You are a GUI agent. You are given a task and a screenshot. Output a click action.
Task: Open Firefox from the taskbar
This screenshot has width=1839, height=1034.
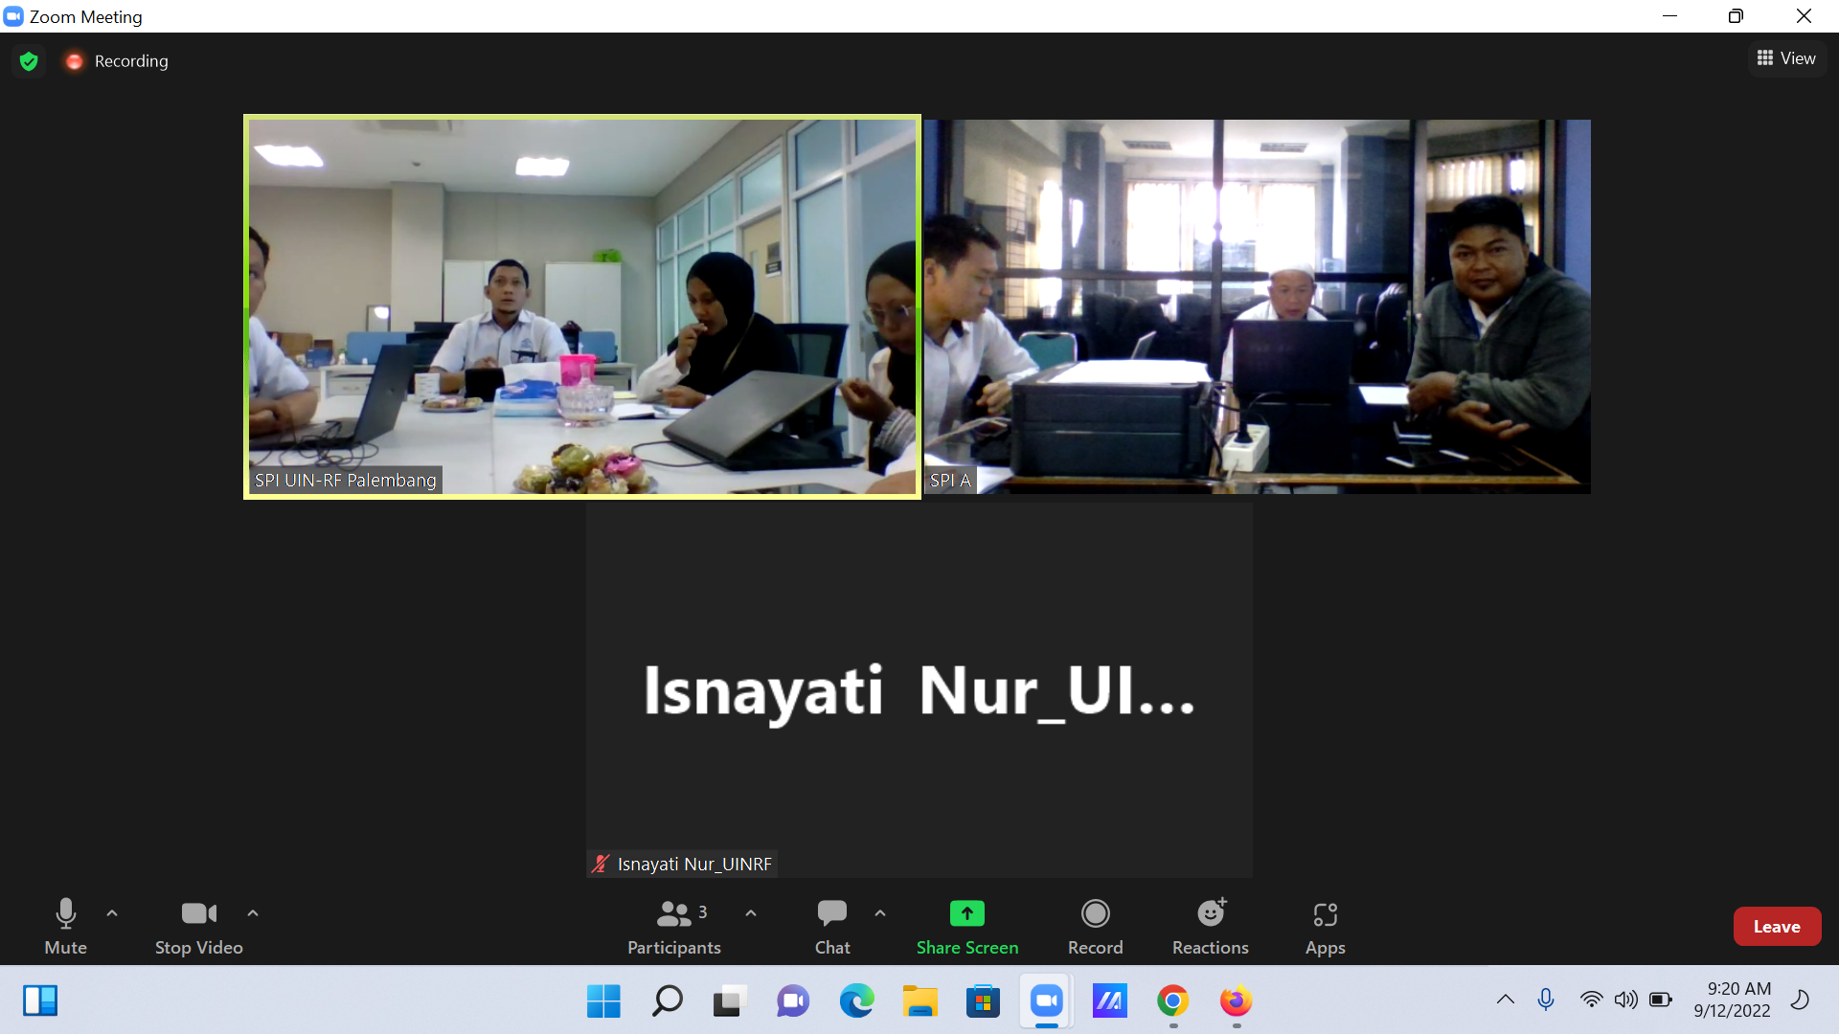[1236, 1000]
